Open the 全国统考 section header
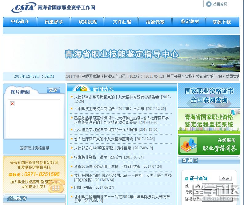The height and width of the screenshot is (205, 244). click(34, 199)
